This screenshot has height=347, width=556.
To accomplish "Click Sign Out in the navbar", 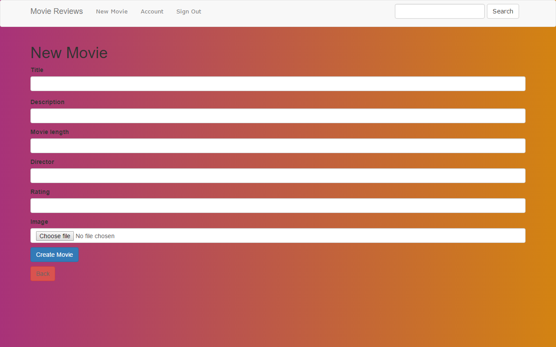I will click(x=189, y=12).
